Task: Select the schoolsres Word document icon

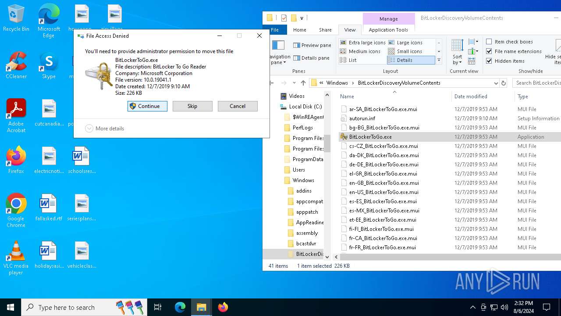Action: tap(82, 160)
